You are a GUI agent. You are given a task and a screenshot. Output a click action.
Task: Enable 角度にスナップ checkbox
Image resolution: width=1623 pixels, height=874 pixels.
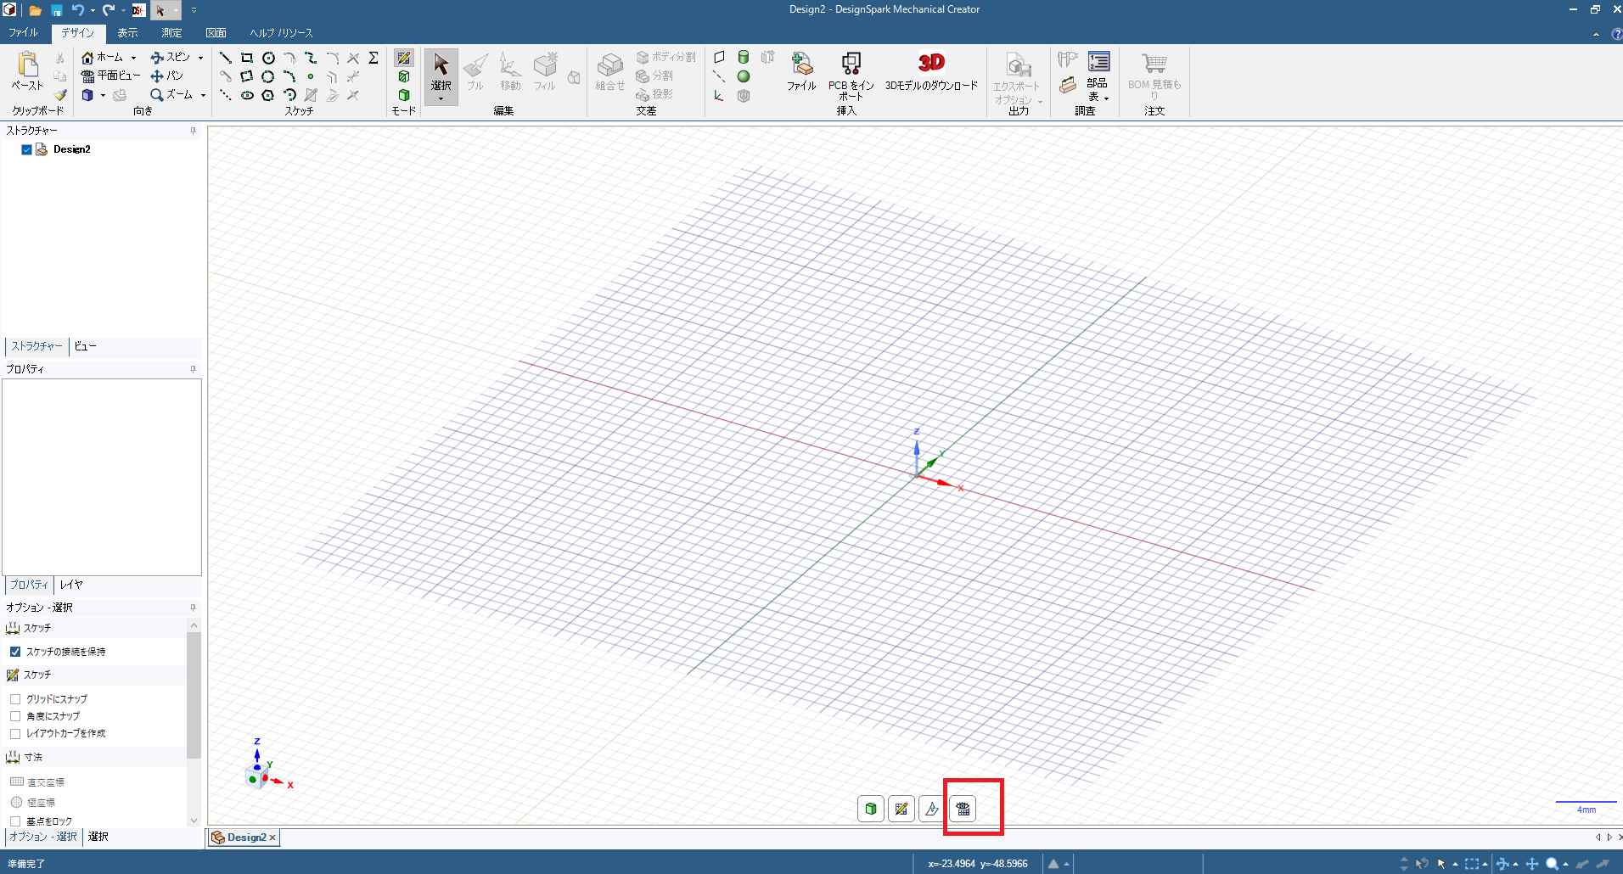[x=15, y=716]
